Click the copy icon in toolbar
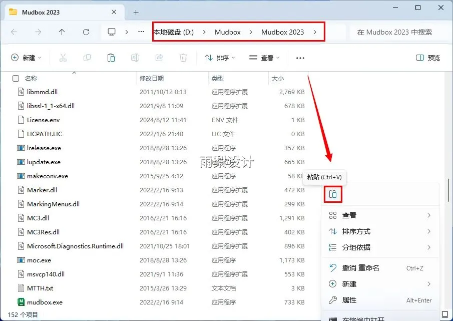 tap(87, 58)
